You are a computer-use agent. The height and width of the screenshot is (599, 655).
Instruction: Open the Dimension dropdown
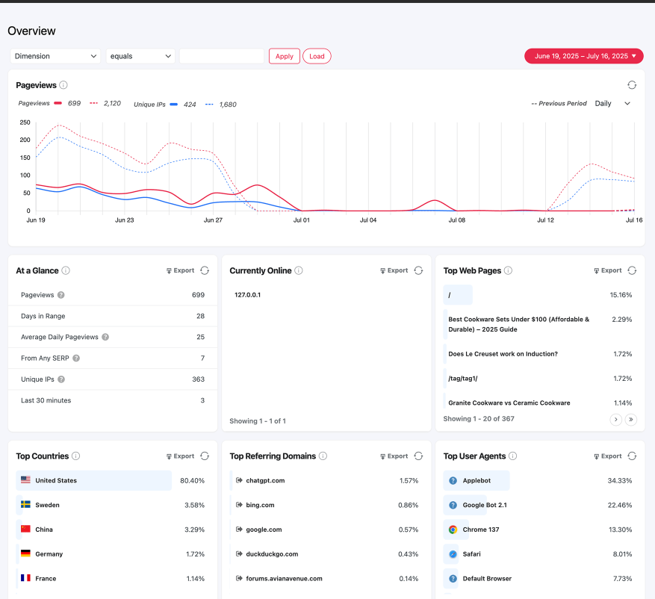pyautogui.click(x=56, y=56)
